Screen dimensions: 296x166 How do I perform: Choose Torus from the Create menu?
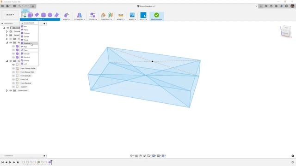tap(29, 40)
